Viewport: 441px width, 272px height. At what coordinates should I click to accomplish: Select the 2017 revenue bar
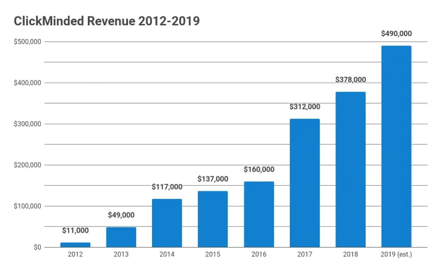(x=304, y=183)
